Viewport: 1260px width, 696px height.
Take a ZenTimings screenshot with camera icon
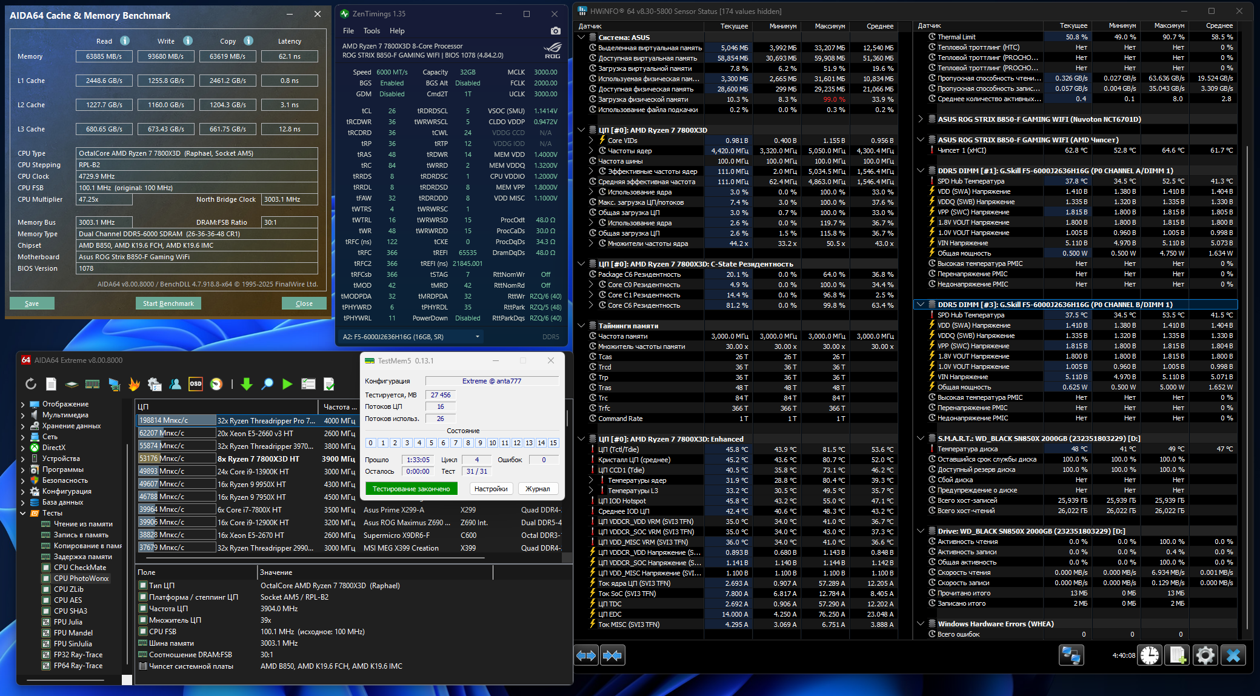tap(555, 31)
